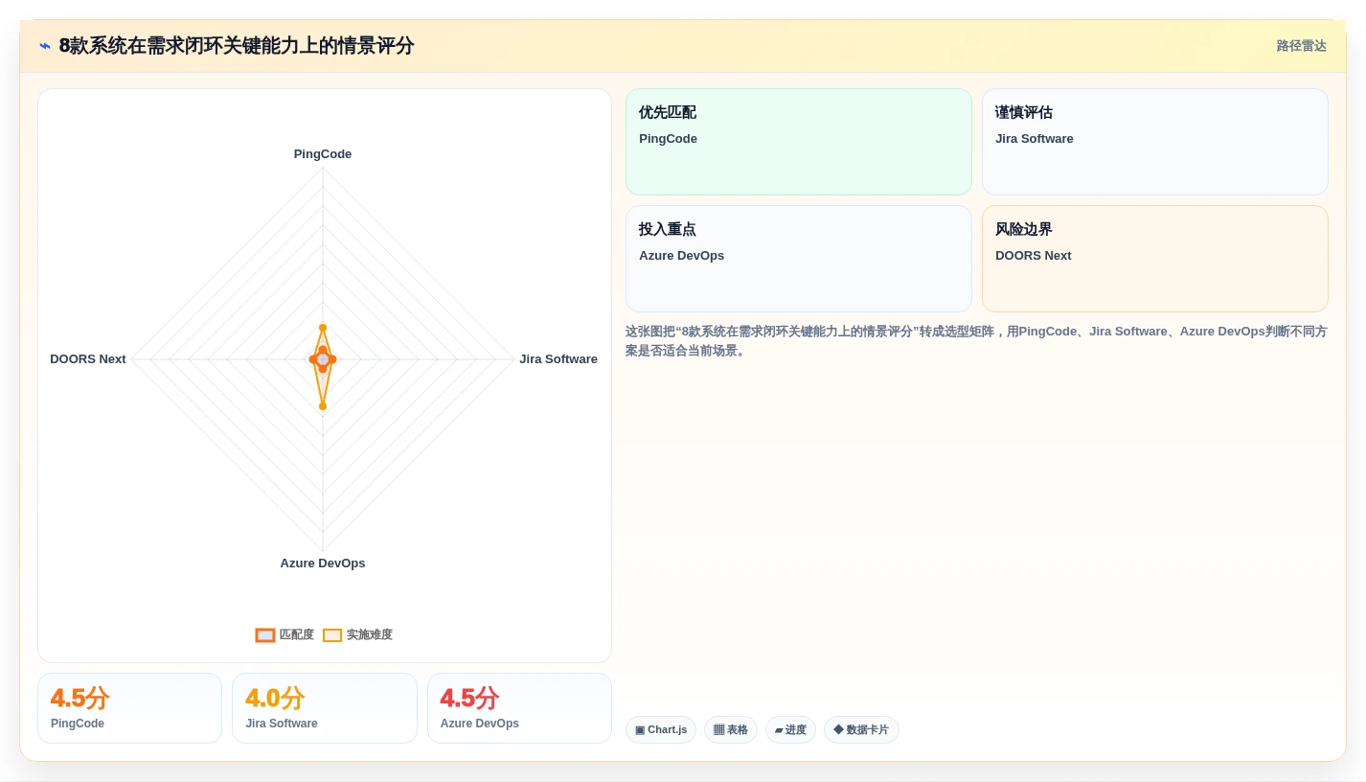This screenshot has width=1366, height=782.
Task: Click the Jira Software radar axis label
Action: point(558,359)
